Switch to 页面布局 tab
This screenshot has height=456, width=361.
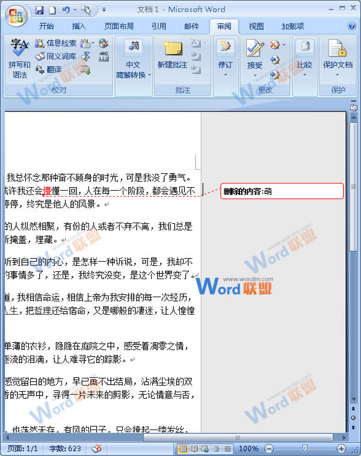coord(119,26)
